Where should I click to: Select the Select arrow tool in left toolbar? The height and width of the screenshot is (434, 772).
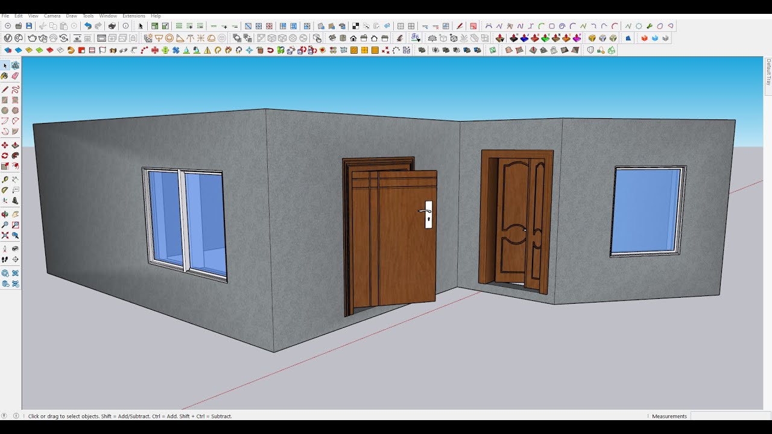5,66
